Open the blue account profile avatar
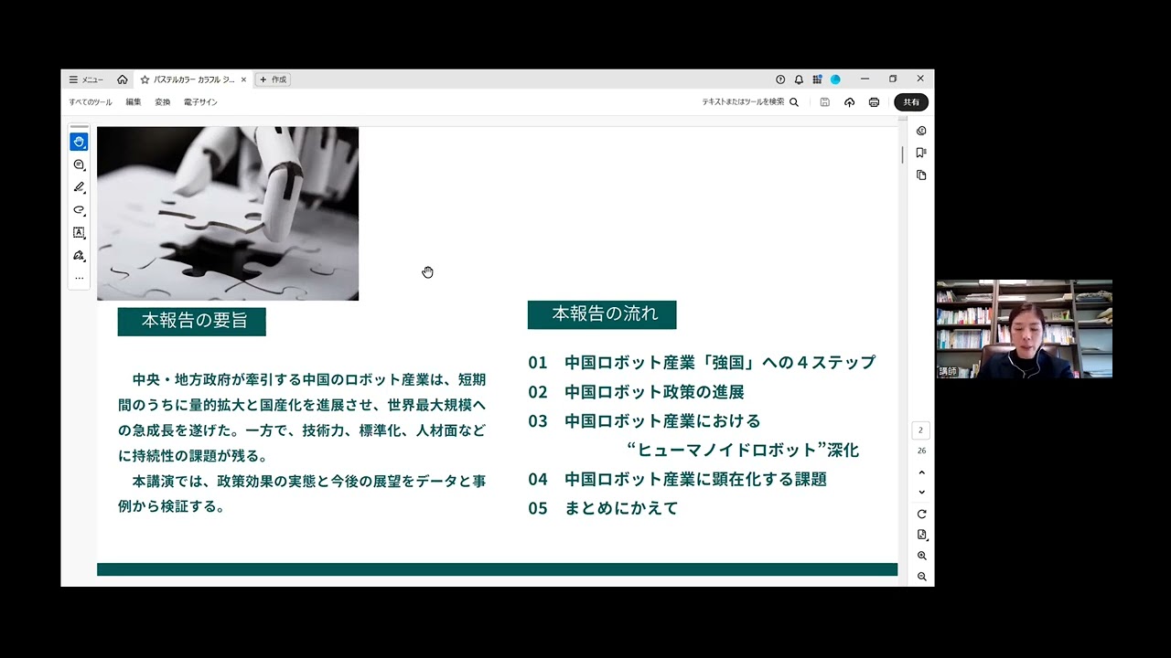The height and width of the screenshot is (658, 1171). [835, 80]
